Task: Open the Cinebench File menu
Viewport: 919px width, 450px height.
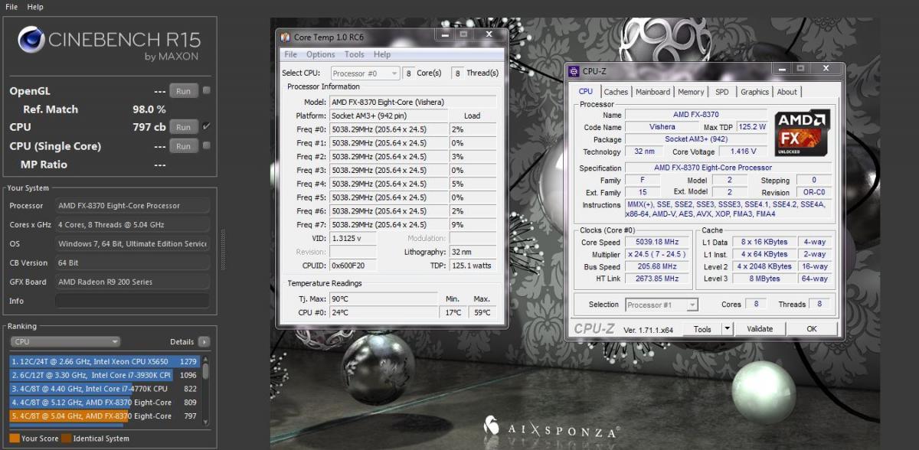Action: [x=11, y=6]
